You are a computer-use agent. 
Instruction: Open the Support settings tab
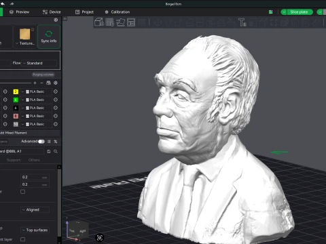(14, 160)
